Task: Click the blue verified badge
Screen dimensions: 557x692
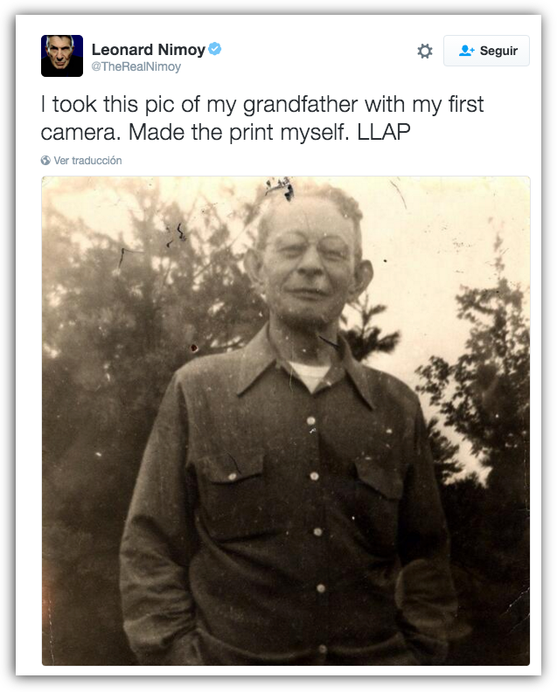Action: [x=215, y=49]
